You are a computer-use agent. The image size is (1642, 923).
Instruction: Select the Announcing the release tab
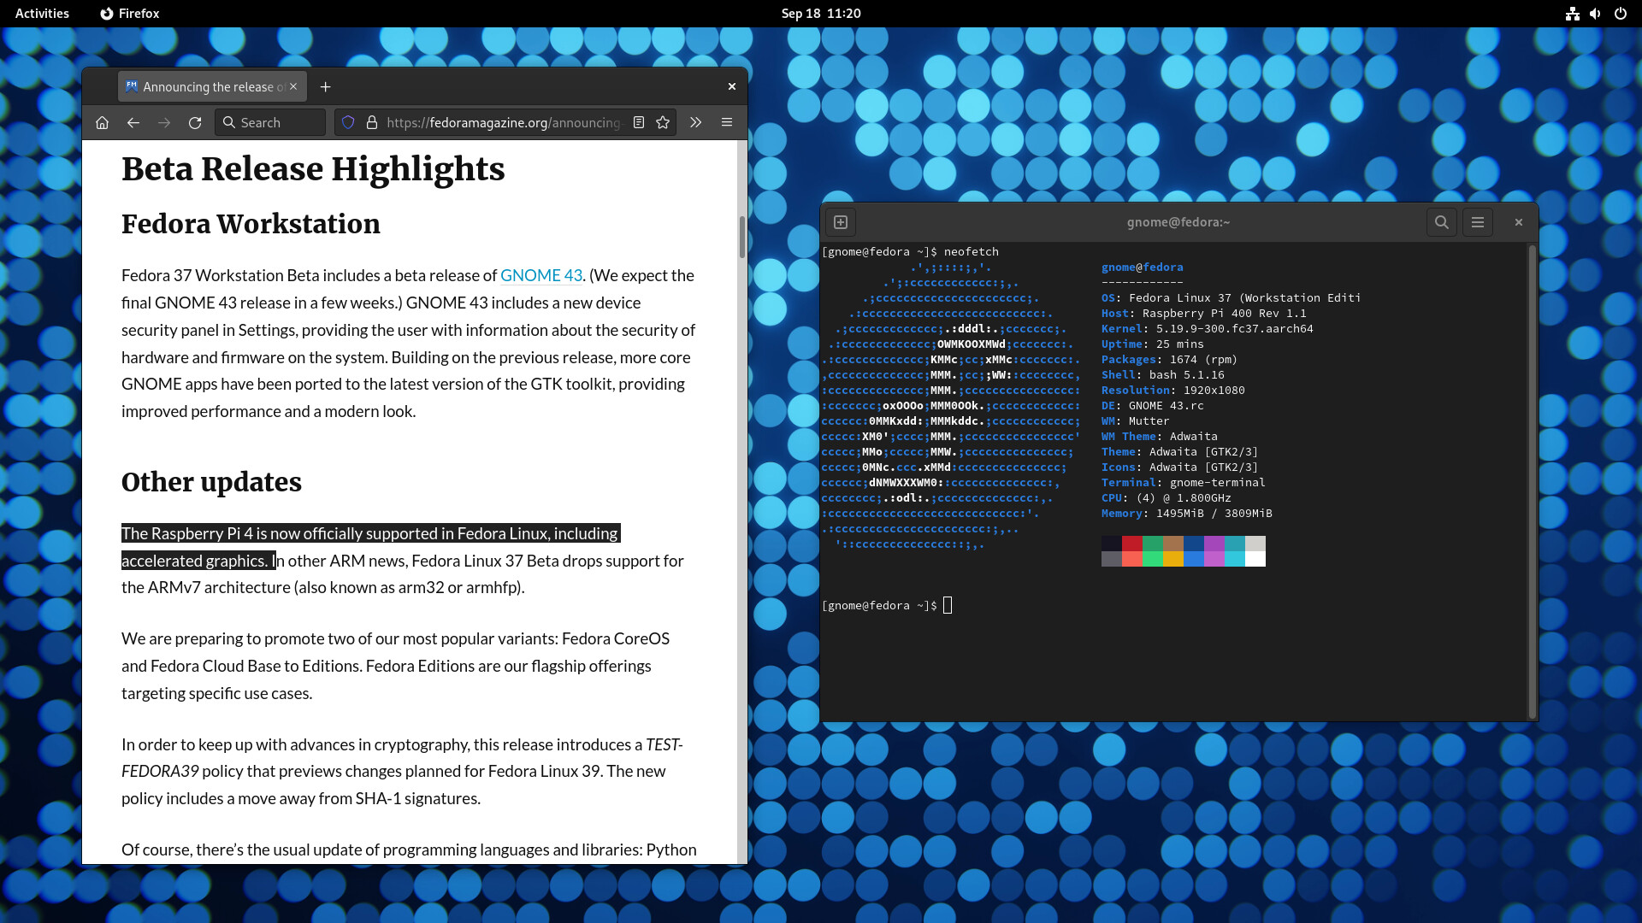coord(212,86)
